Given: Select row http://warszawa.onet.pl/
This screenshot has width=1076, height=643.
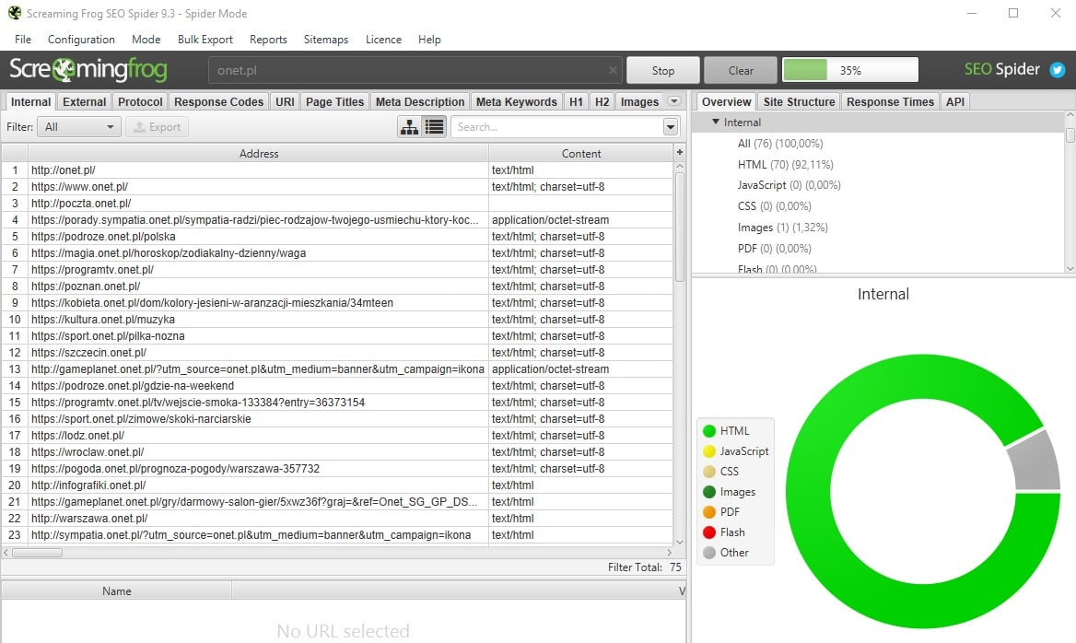Looking at the screenshot, I should pyautogui.click(x=337, y=518).
